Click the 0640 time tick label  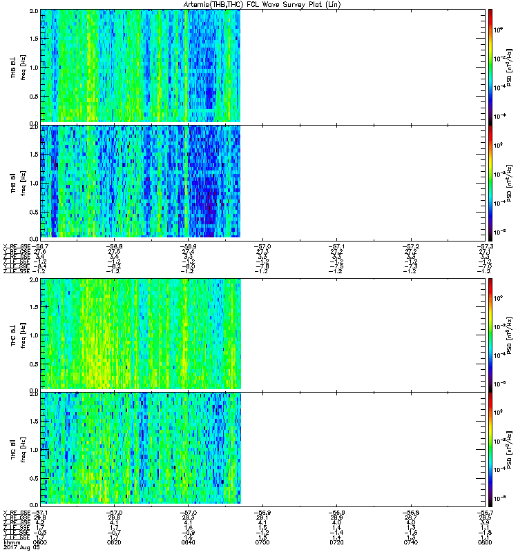188,542
